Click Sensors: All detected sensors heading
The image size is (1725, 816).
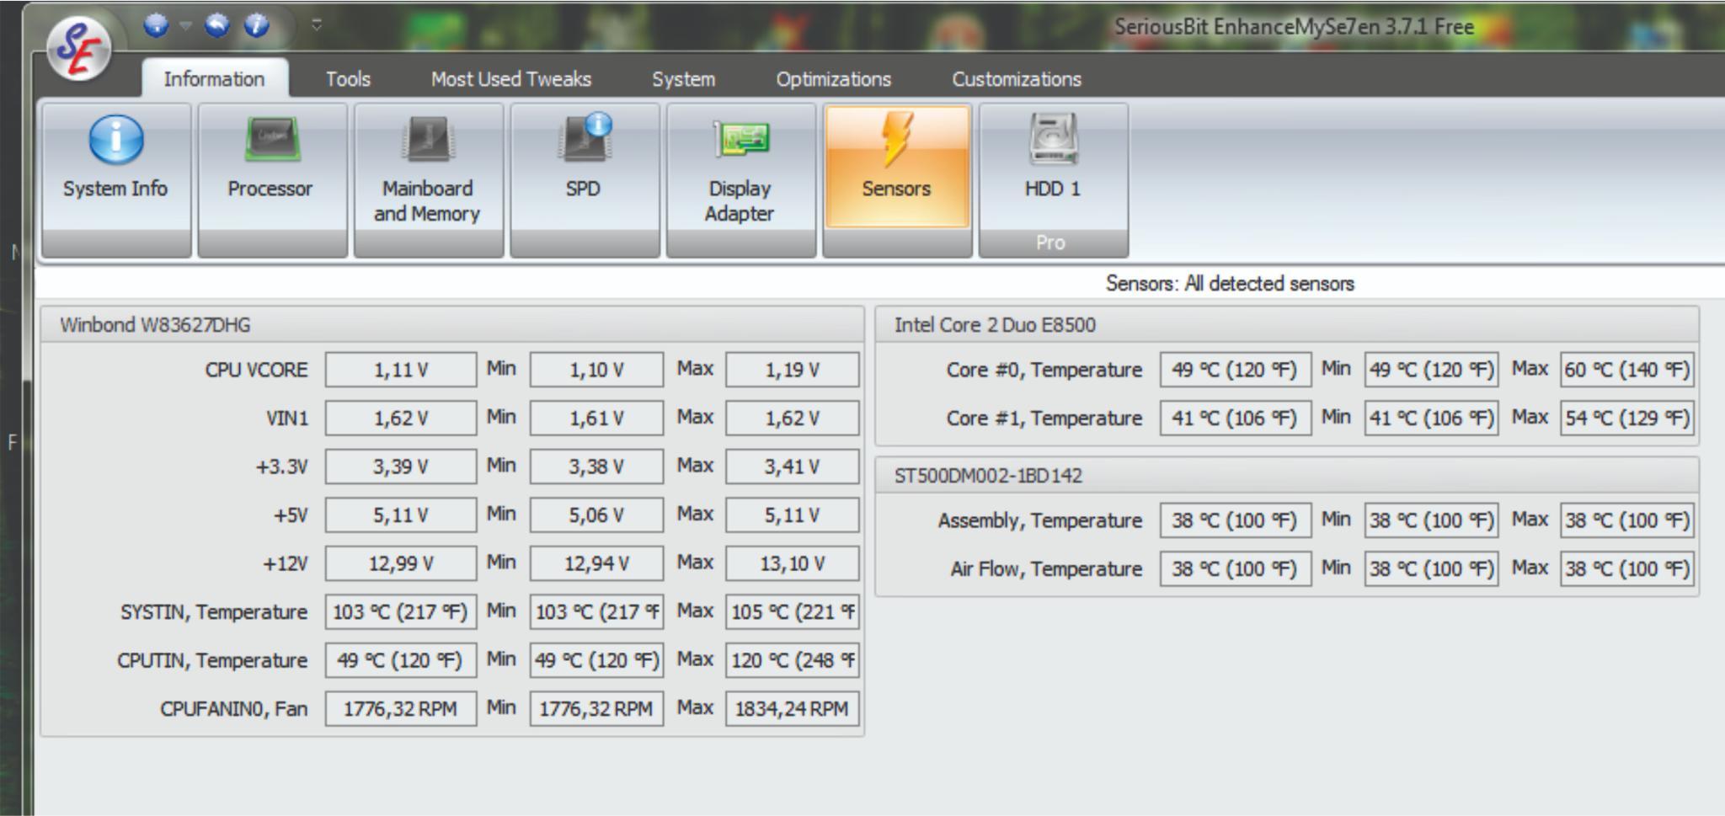click(1230, 284)
